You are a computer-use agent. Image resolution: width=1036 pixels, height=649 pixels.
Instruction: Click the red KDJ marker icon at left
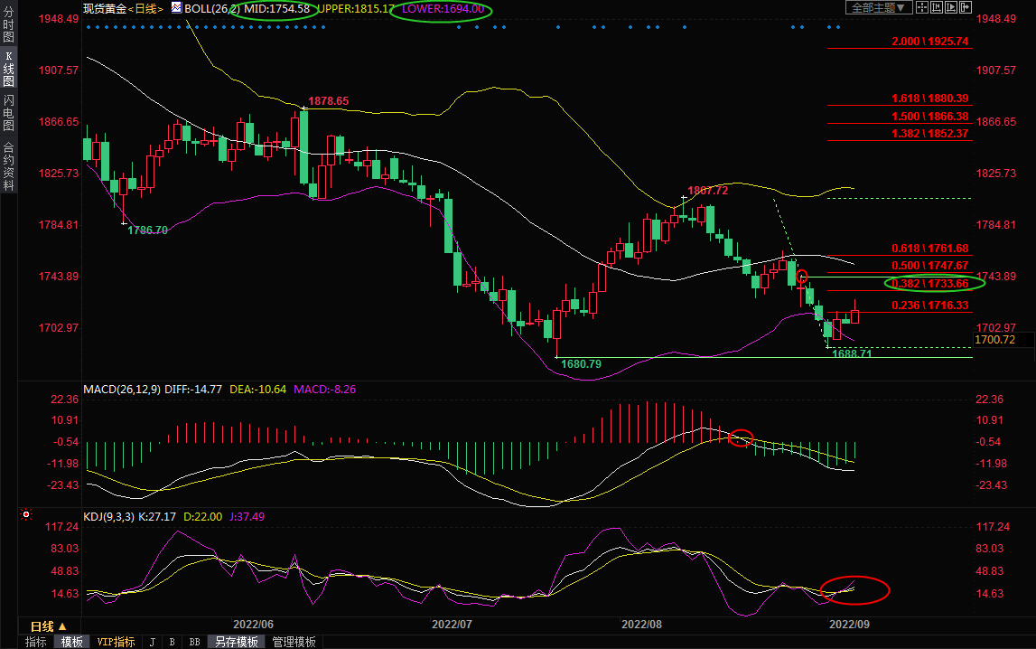click(x=26, y=516)
